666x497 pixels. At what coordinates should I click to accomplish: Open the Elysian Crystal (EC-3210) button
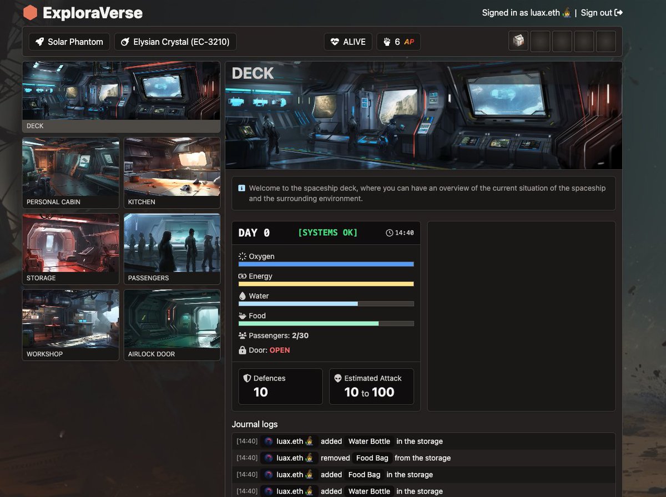click(175, 42)
